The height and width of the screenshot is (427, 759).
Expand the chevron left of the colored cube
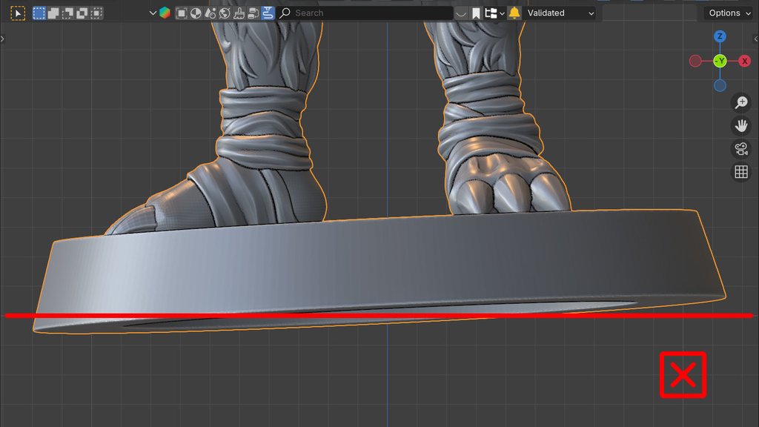pos(153,13)
